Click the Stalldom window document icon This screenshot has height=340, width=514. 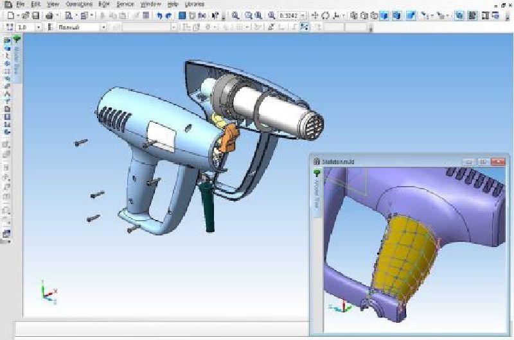[x=317, y=161]
